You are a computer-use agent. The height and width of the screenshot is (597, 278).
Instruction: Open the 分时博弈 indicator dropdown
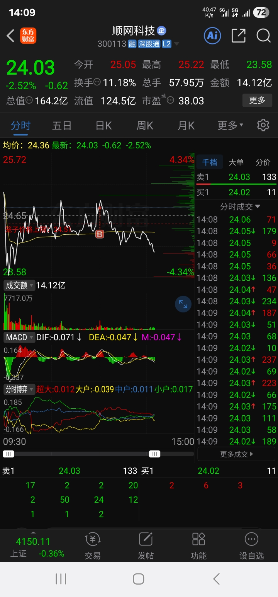click(x=19, y=389)
